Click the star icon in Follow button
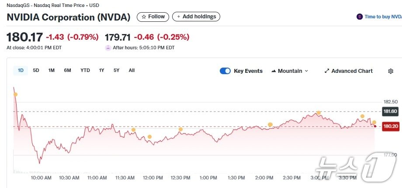This screenshot has width=402, height=188. pos(143,17)
